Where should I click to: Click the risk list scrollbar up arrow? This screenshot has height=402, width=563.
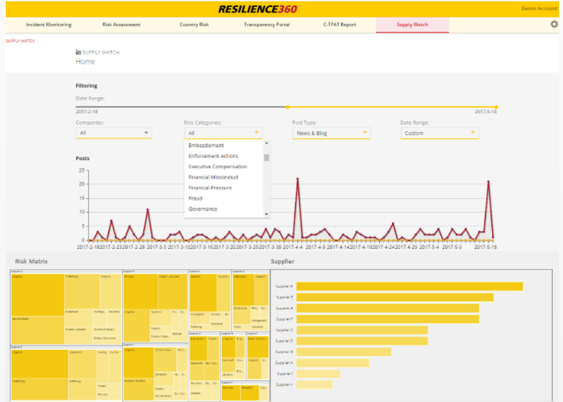267,143
